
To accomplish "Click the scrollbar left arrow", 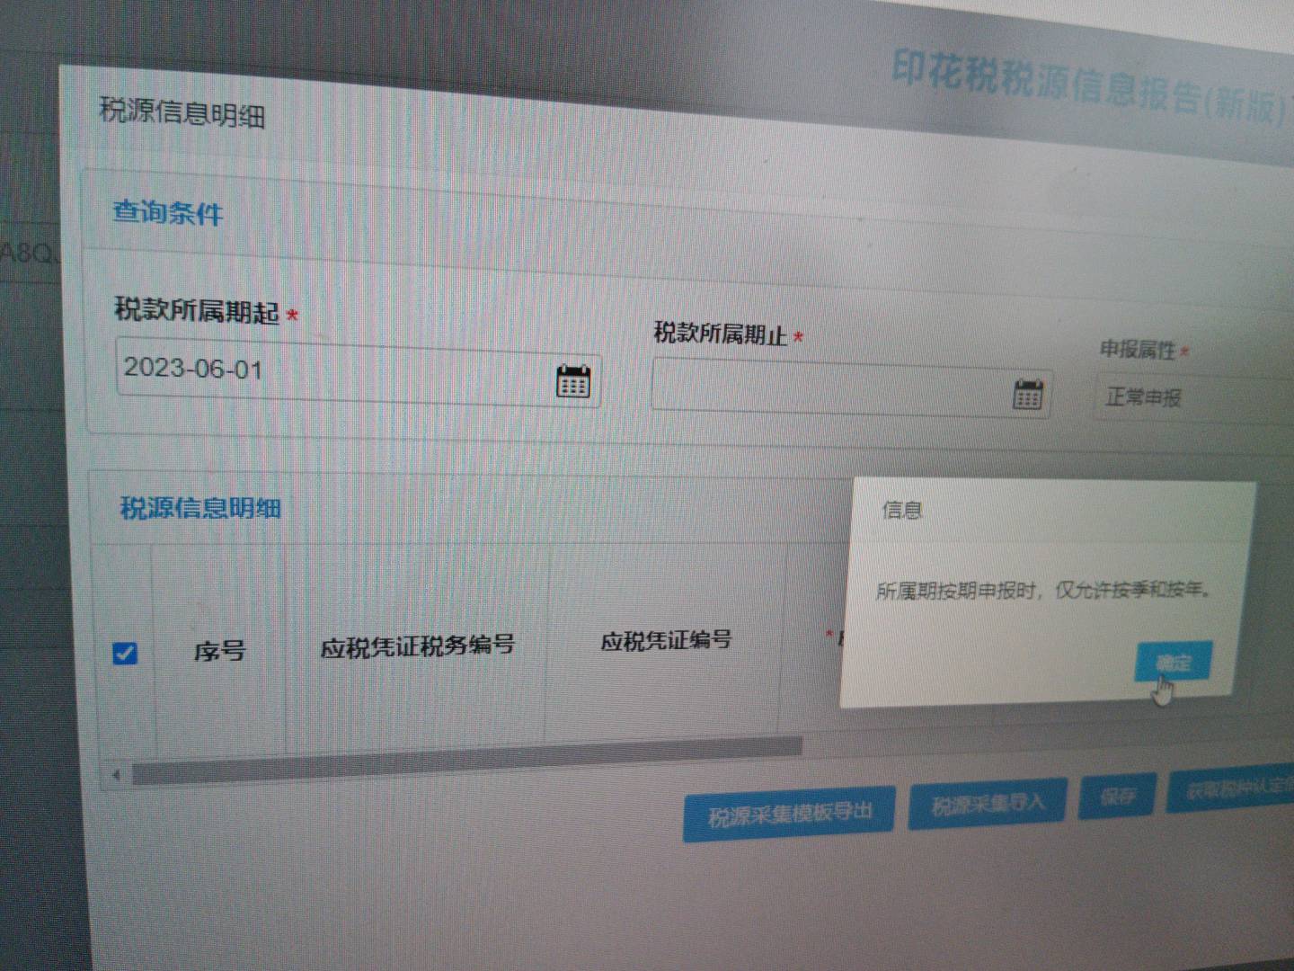I will [x=115, y=775].
